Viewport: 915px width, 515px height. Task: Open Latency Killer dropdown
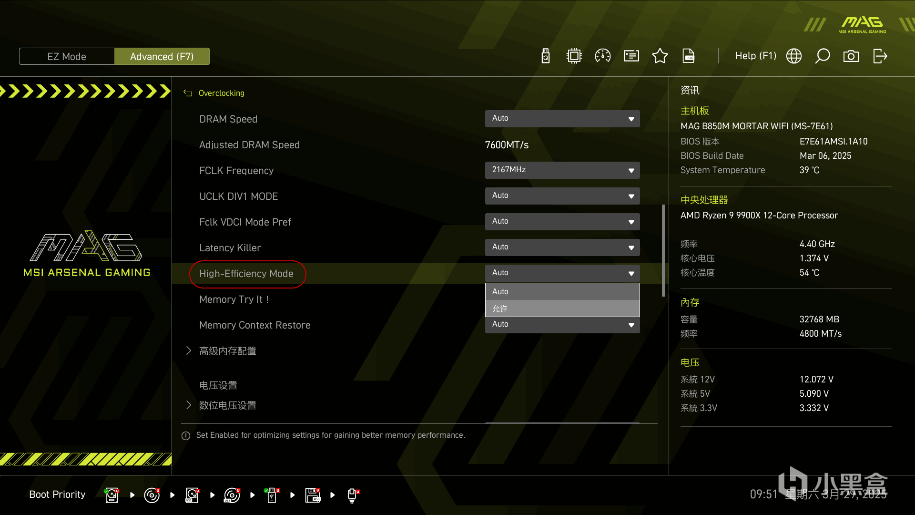click(x=562, y=247)
